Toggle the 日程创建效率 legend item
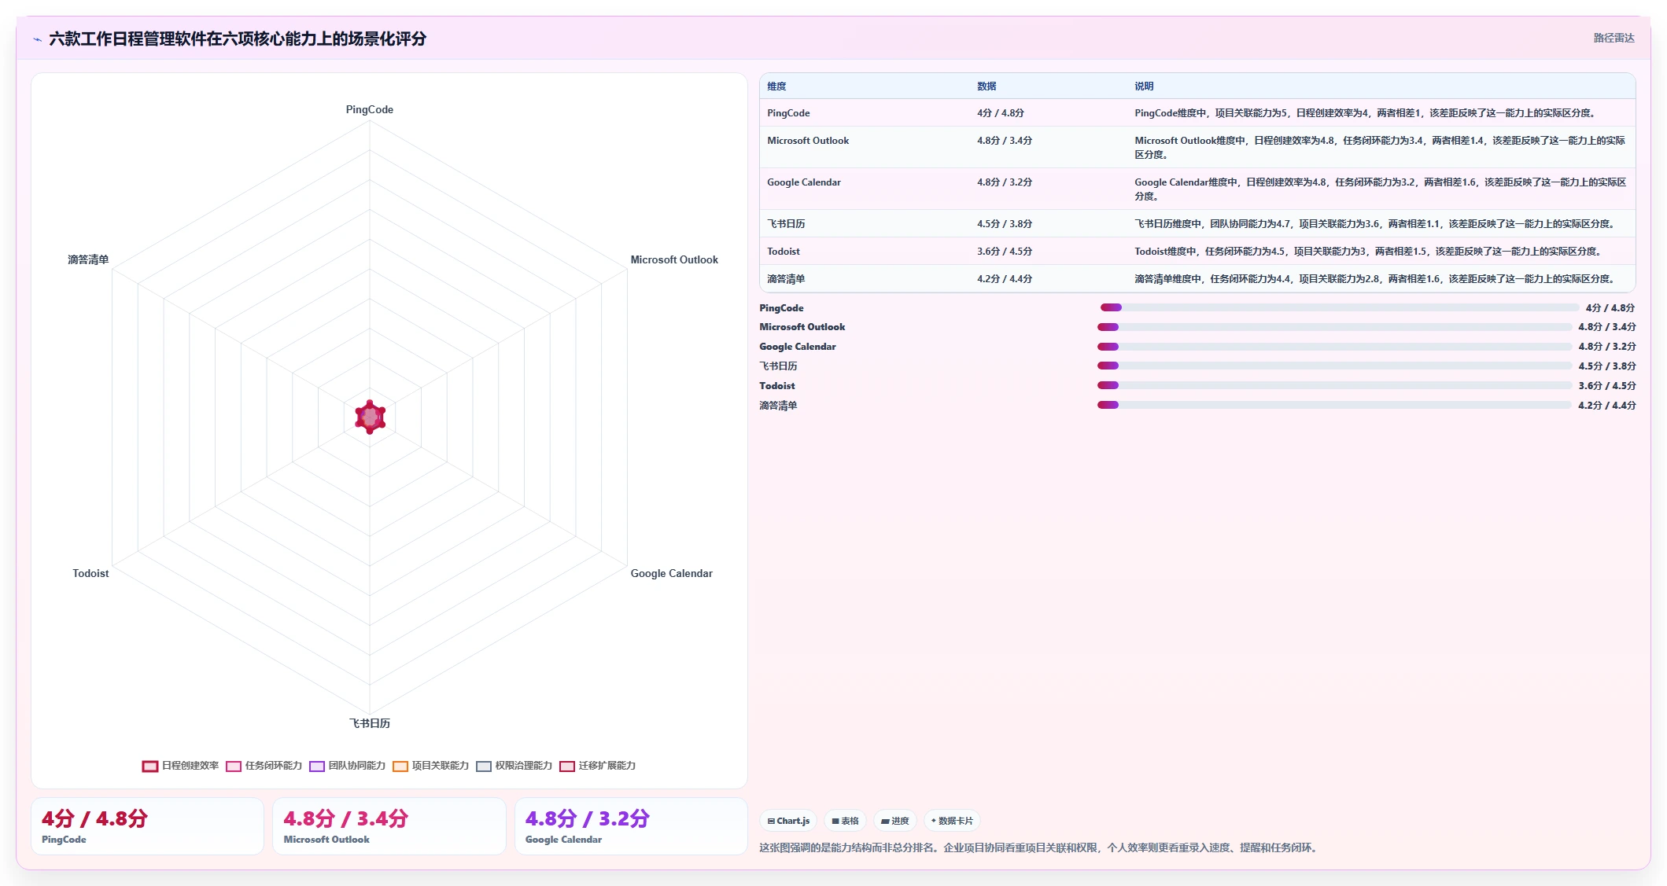 tap(180, 766)
